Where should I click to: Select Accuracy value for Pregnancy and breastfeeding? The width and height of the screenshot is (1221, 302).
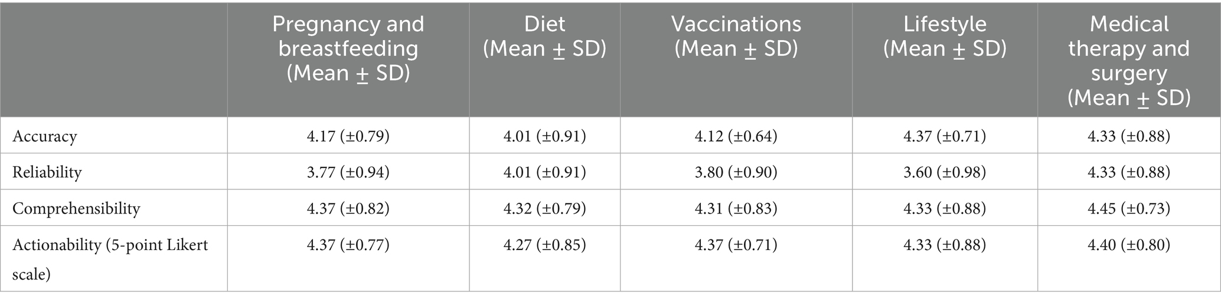[348, 136]
